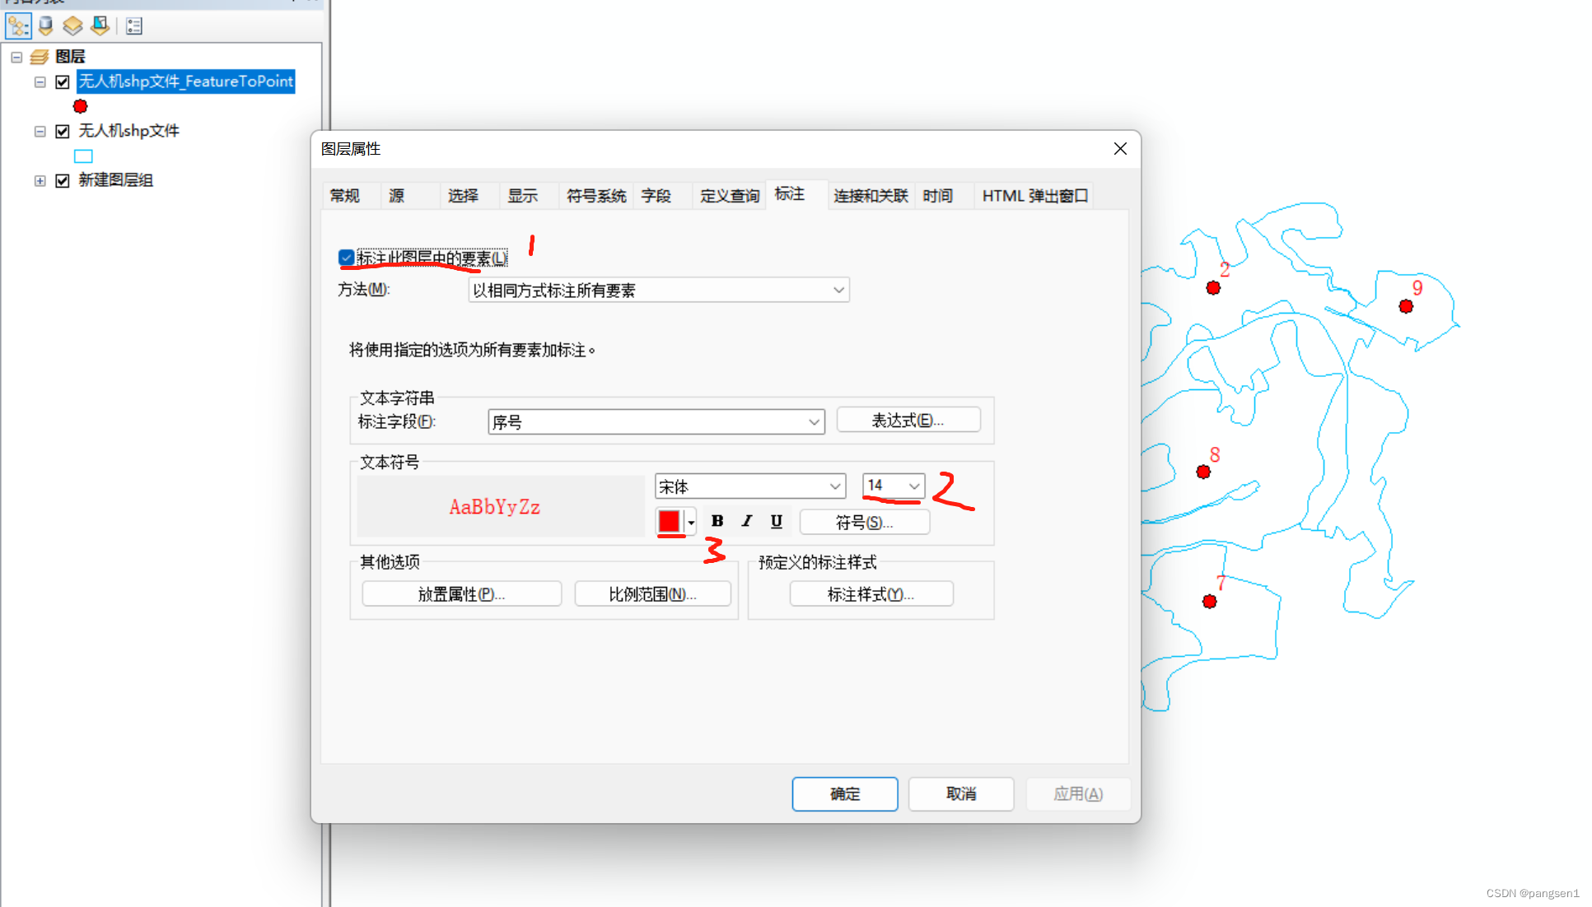The image size is (1592, 907).
Task: Toggle visibility of 新建图层组 group
Action: pos(62,180)
